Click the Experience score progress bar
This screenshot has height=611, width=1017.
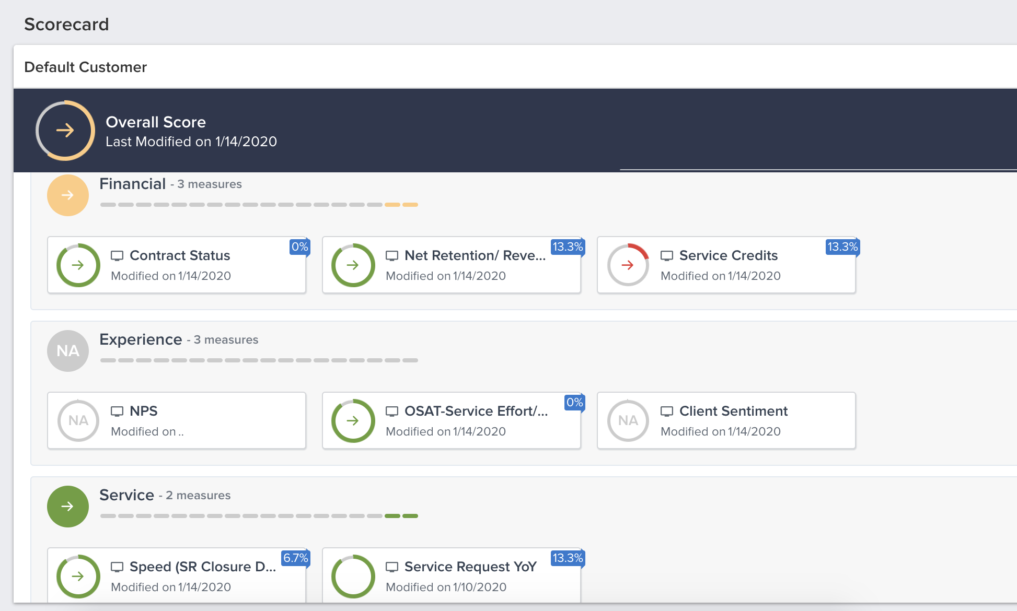[x=259, y=360]
